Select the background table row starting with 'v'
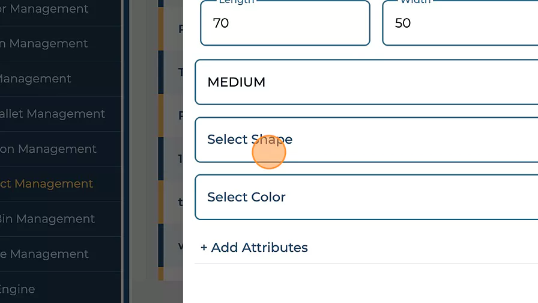The image size is (538, 303). point(181,245)
